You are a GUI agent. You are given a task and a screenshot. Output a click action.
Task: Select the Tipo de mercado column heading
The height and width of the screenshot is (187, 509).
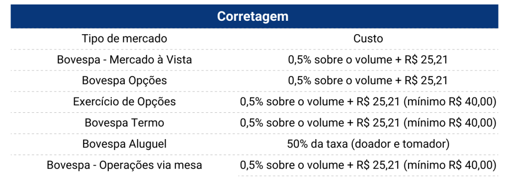coord(124,39)
